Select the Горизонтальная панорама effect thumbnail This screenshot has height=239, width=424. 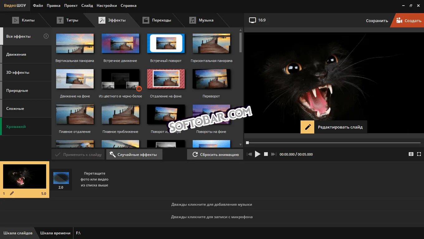pos(211,43)
